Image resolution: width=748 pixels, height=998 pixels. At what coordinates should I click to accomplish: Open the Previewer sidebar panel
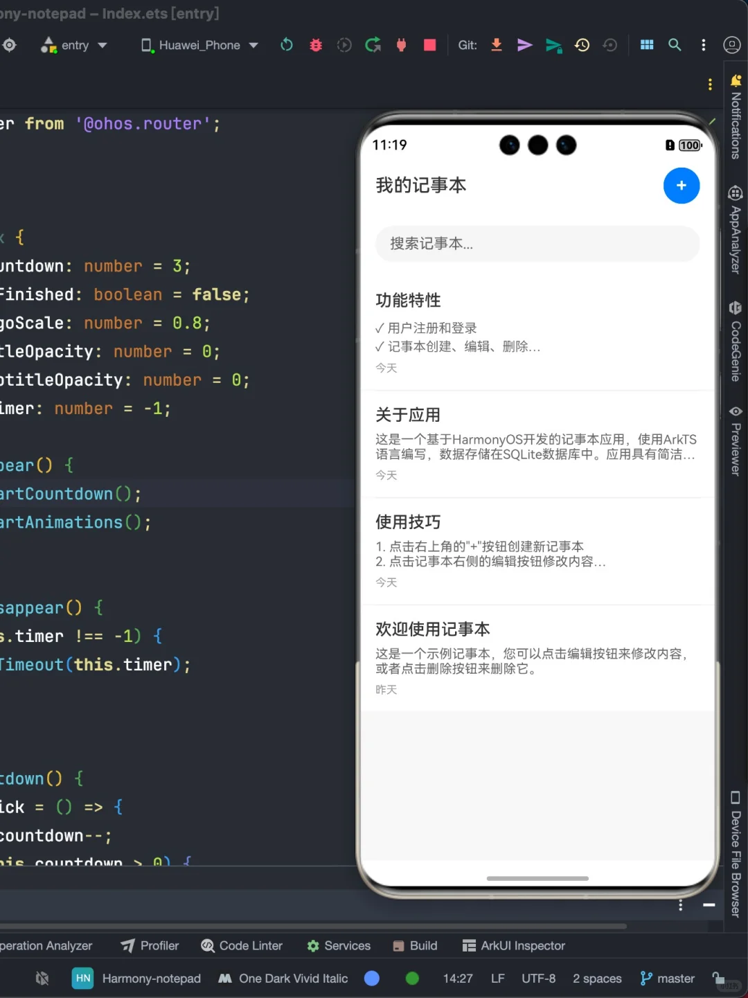click(x=735, y=443)
